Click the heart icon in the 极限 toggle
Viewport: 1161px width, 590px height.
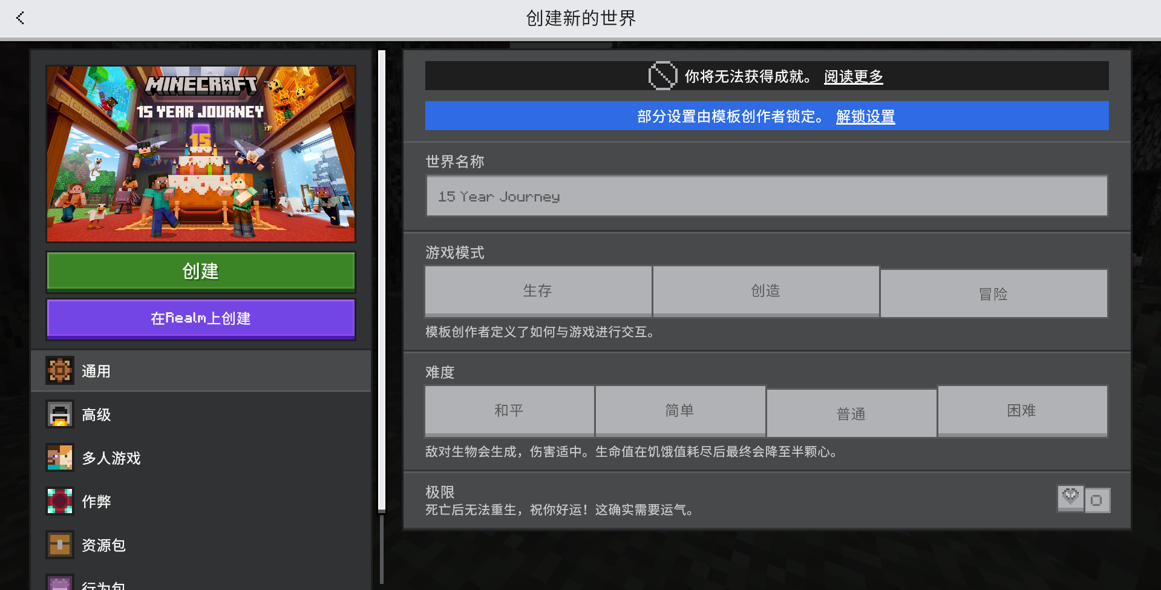[x=1070, y=498]
